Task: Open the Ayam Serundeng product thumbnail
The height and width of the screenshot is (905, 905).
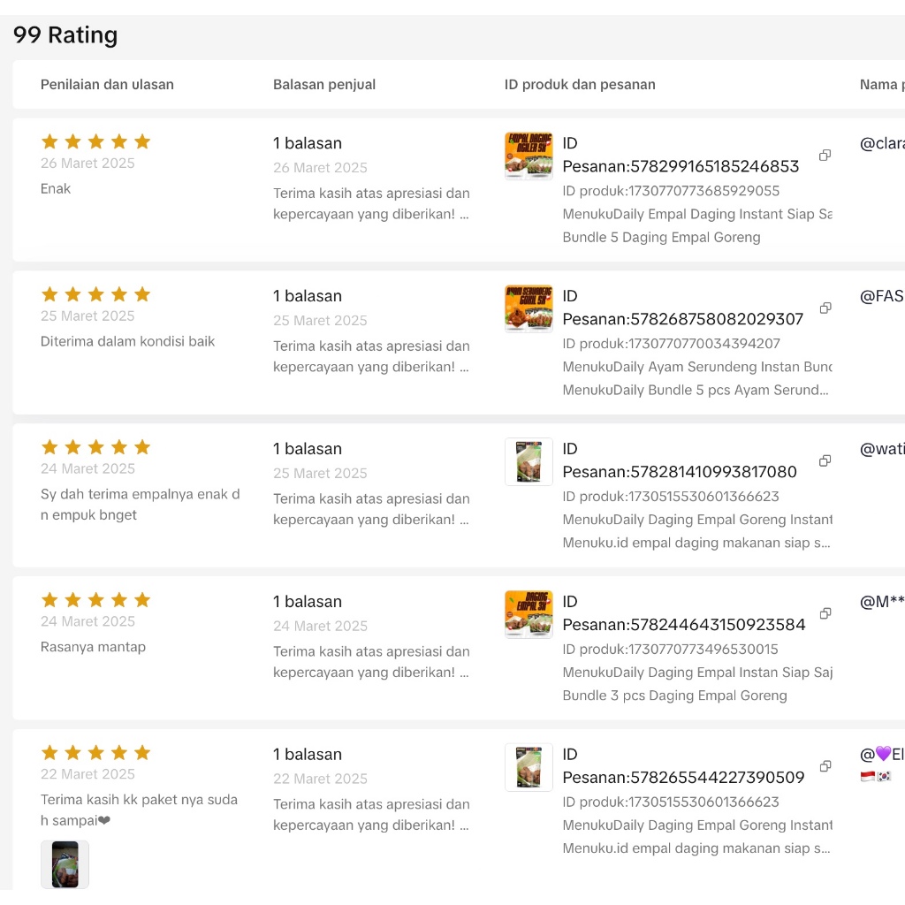Action: [x=529, y=308]
